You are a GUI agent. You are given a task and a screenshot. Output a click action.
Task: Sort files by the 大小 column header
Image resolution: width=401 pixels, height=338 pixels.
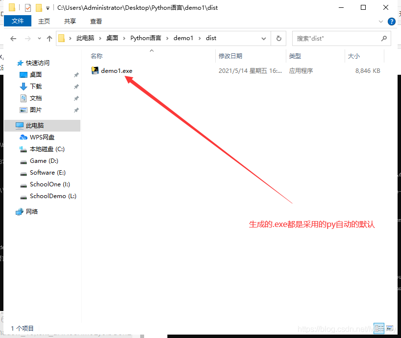click(x=354, y=56)
